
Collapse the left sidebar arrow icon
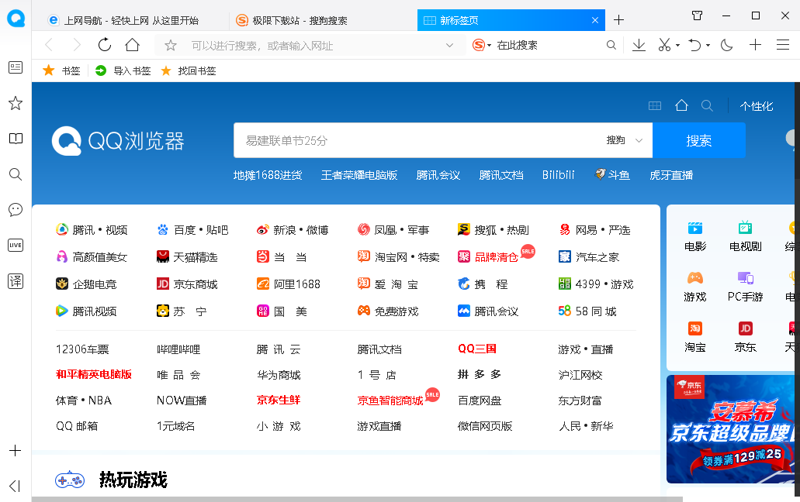coord(16,487)
